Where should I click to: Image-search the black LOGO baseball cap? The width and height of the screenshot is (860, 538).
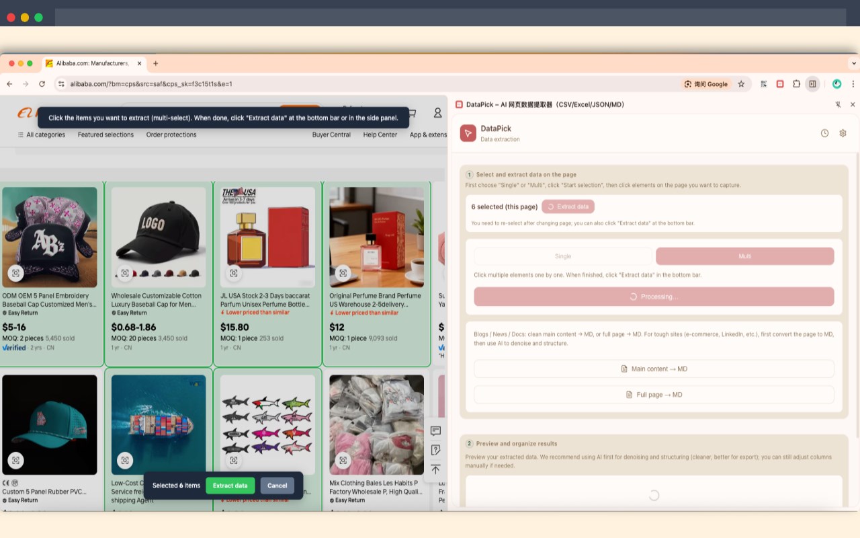[x=125, y=273]
